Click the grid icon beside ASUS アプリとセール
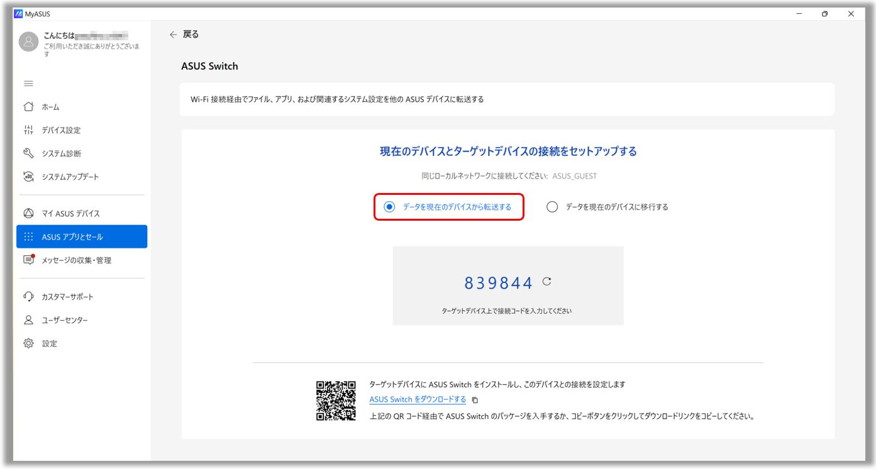The image size is (876, 469). tap(28, 237)
